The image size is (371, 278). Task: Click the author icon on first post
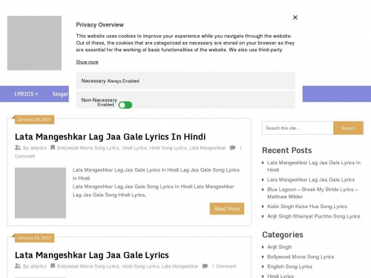click(18, 148)
